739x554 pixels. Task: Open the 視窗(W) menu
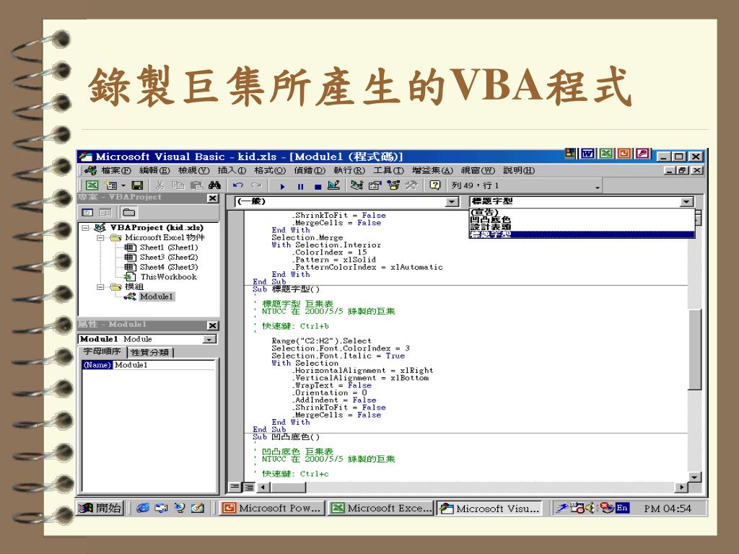[478, 170]
